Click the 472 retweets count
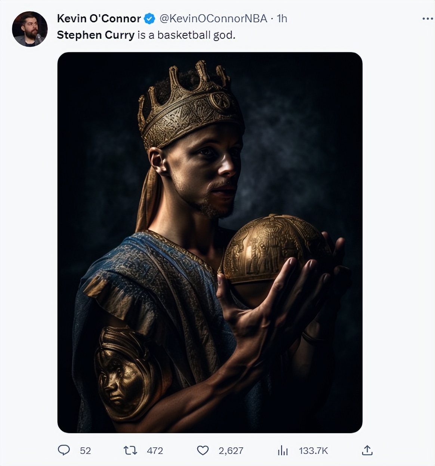Screen dimensions: 435x466 click(155, 451)
